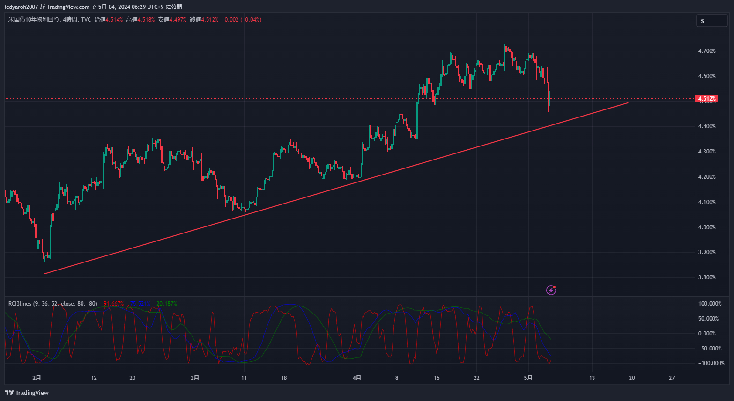Click the icdyaroh2007 author name

click(22, 7)
